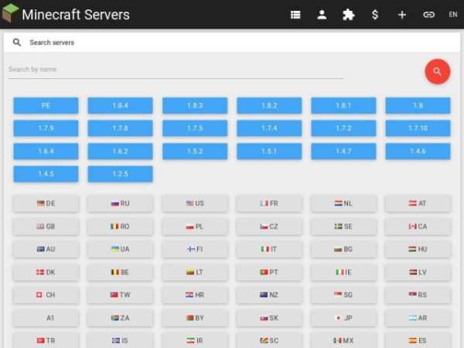Show servers from NZ
Image resolution: width=464 pixels, height=348 pixels.
[269, 295]
